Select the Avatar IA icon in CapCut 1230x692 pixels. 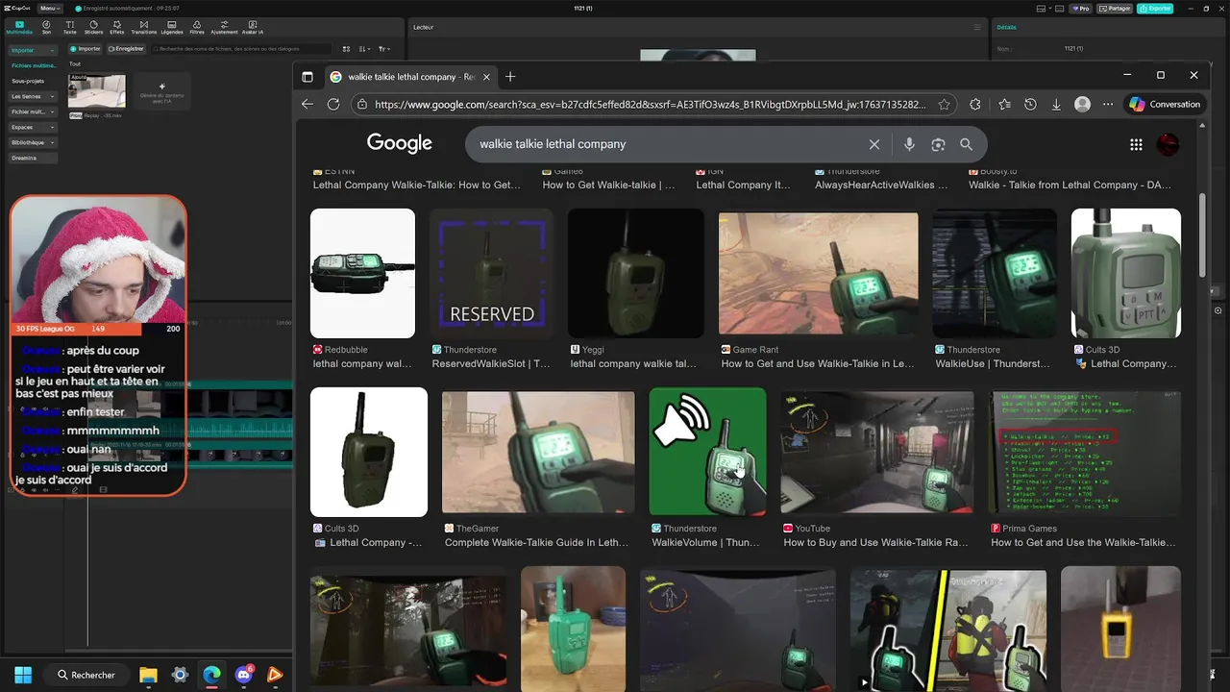click(254, 27)
